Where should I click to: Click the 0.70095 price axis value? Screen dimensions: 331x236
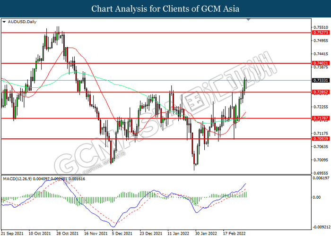click(321, 160)
